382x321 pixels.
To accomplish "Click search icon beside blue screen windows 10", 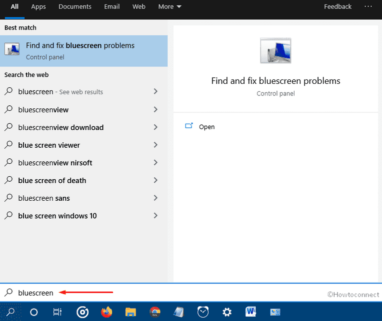I will (x=8, y=215).
